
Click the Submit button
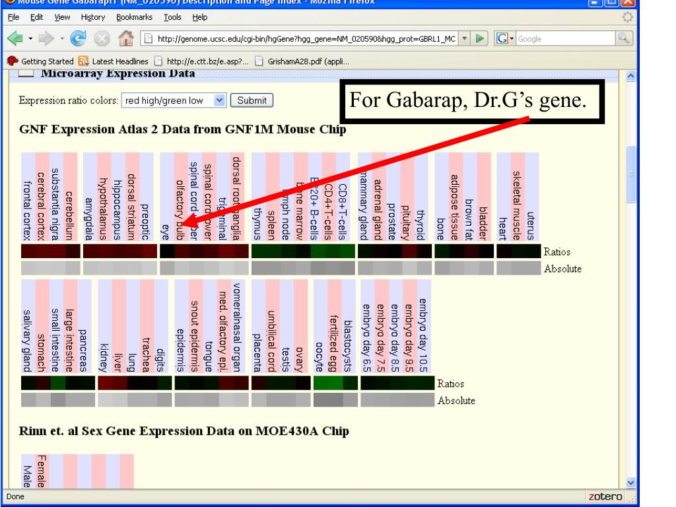point(252,100)
